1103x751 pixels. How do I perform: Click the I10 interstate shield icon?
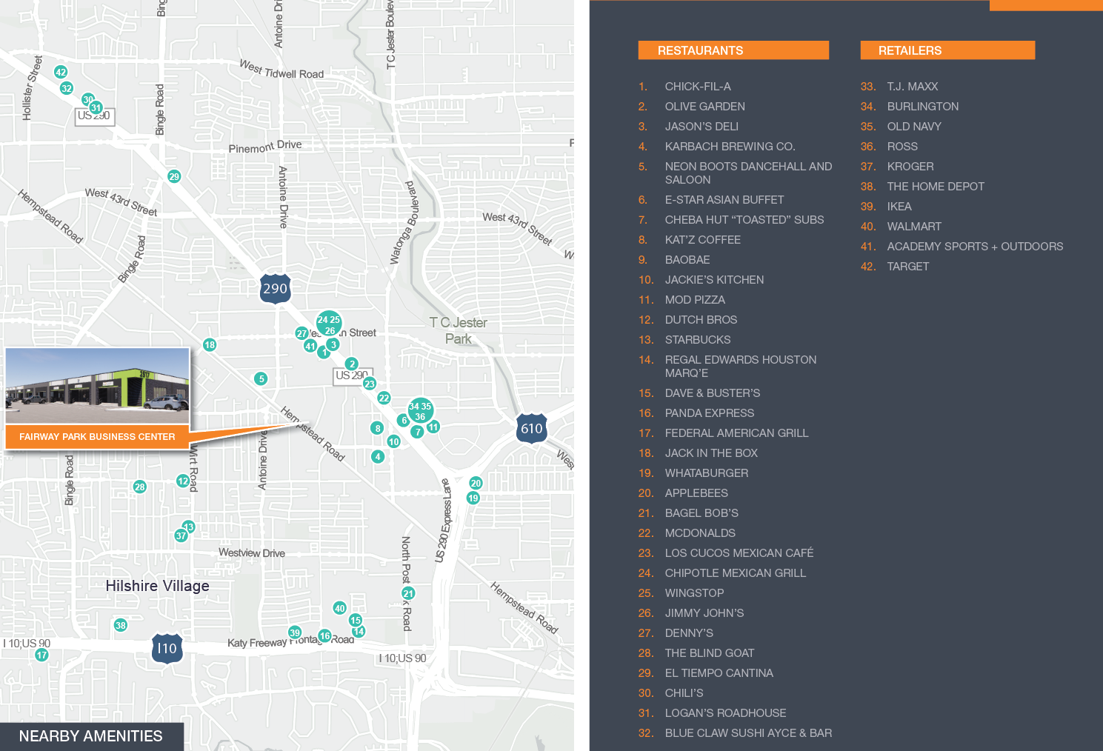167,648
